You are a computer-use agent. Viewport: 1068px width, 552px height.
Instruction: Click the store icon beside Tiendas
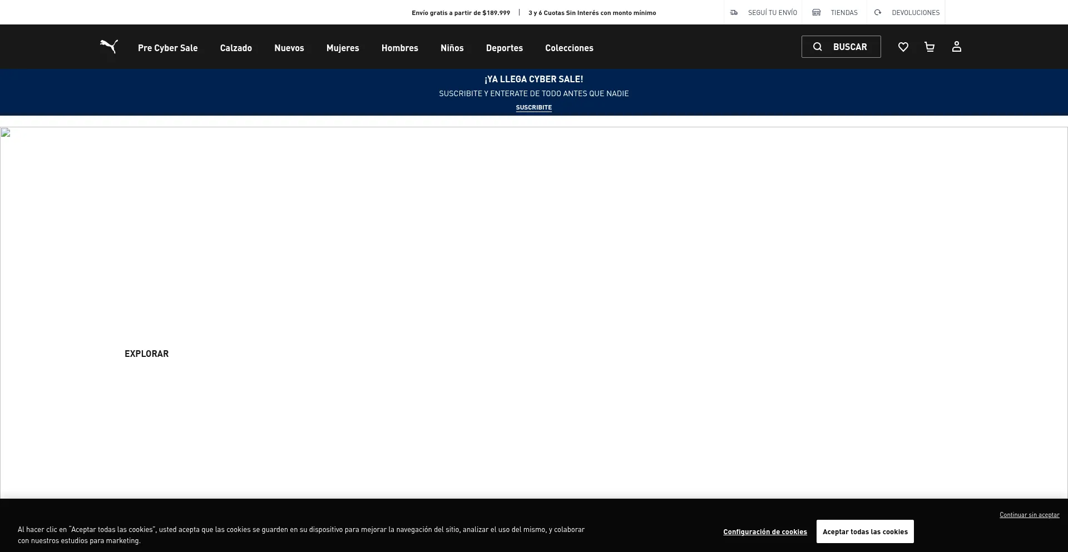pyautogui.click(x=816, y=12)
